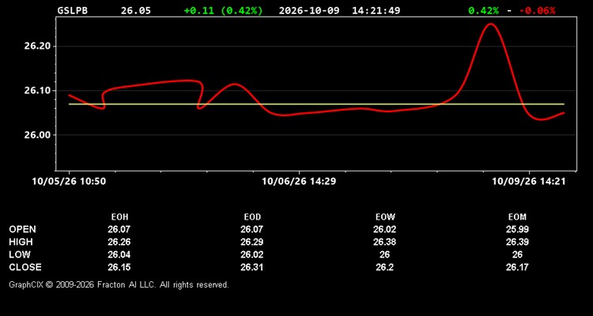Image resolution: width=593 pixels, height=316 pixels.
Task: Select the EOD column header
Action: (x=252, y=217)
